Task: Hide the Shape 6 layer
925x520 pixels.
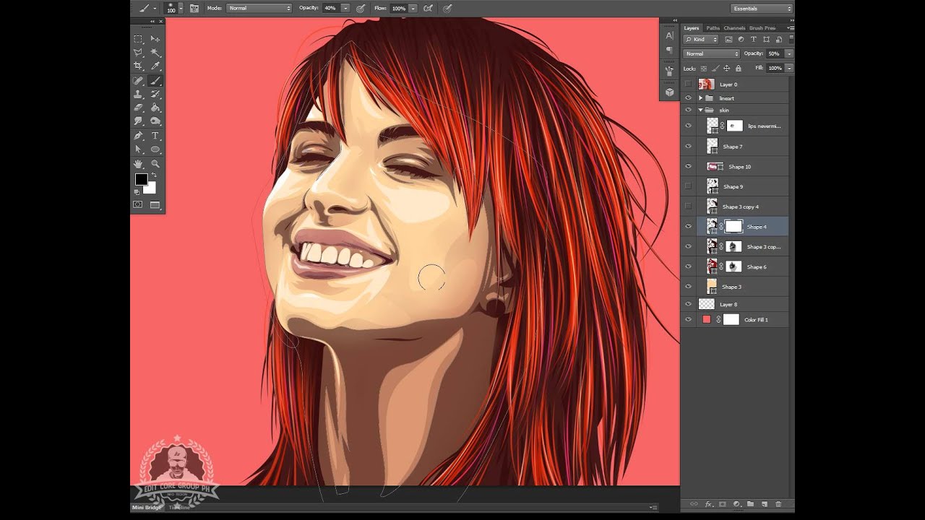Action: pyautogui.click(x=688, y=266)
